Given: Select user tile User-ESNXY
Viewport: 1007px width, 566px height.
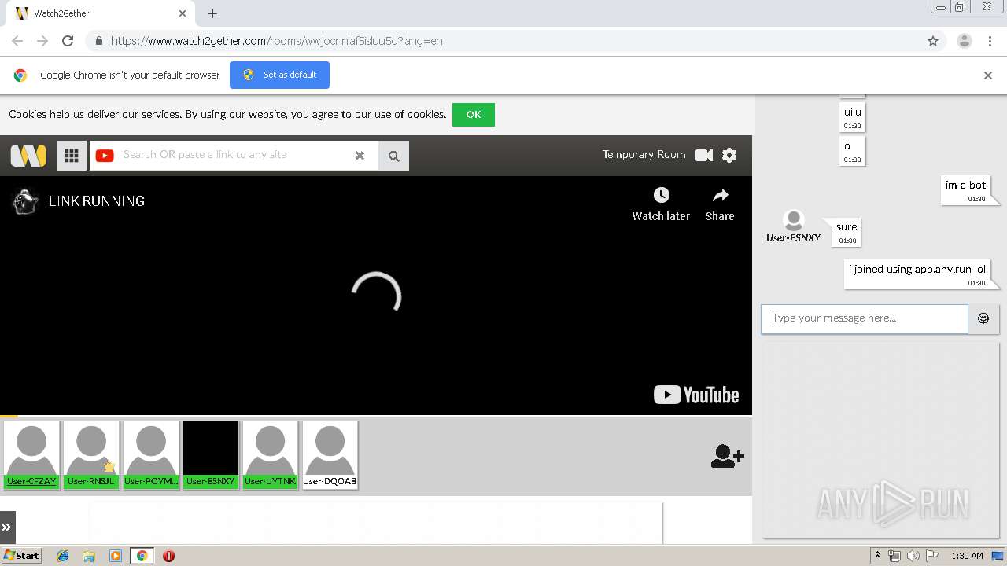Looking at the screenshot, I should pyautogui.click(x=211, y=455).
